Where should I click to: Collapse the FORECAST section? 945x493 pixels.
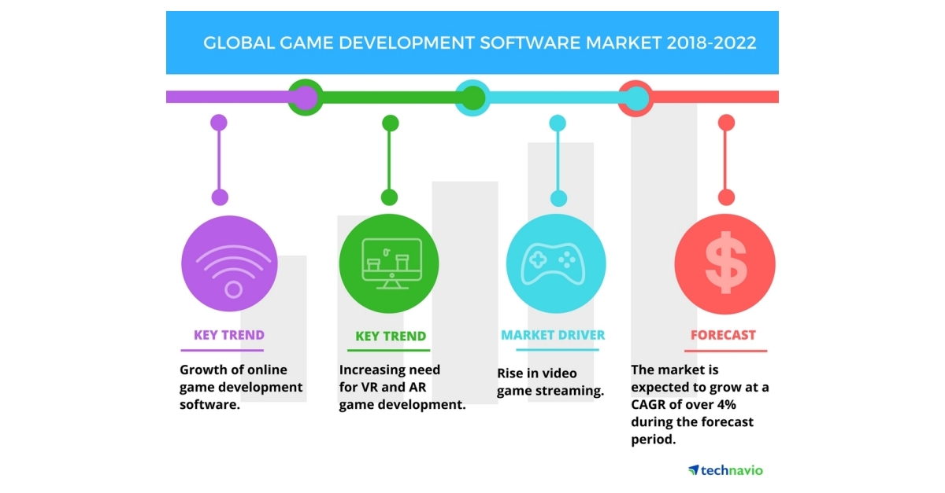pyautogui.click(x=724, y=333)
